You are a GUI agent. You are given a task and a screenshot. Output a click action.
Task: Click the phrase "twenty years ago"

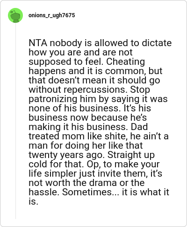click(67, 155)
